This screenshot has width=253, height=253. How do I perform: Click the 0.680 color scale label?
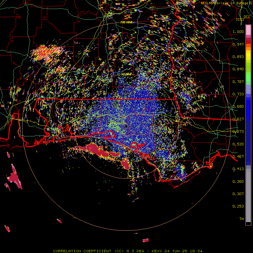(238, 107)
